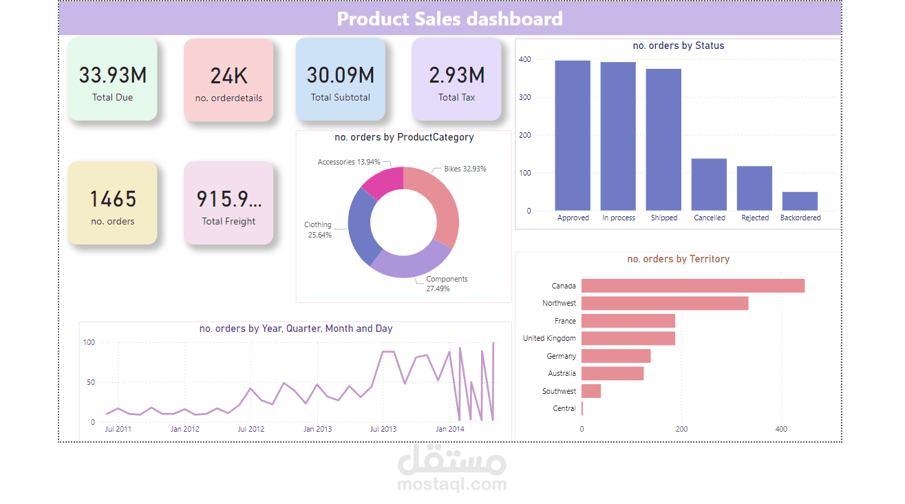Click the Rejected status bar
Screen dimensions: 905x504
pos(754,188)
